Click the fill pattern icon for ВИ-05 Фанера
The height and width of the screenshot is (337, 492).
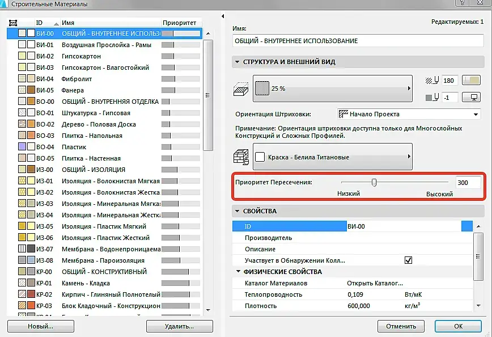tap(22, 90)
